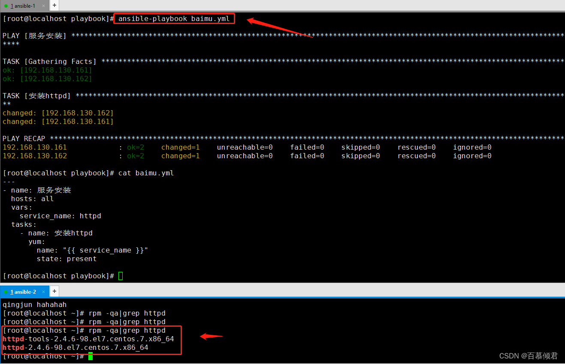Click the 'PLAY RECAP' heading

(24, 139)
